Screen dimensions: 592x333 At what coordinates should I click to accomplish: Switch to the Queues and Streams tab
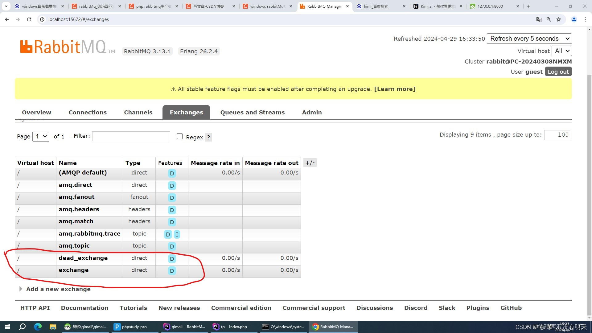(252, 113)
